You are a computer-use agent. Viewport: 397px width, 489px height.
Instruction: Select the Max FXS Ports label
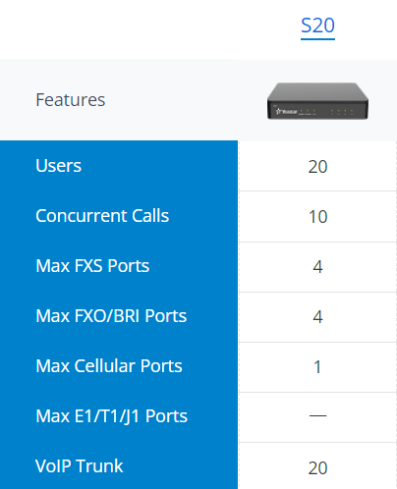coord(92,266)
